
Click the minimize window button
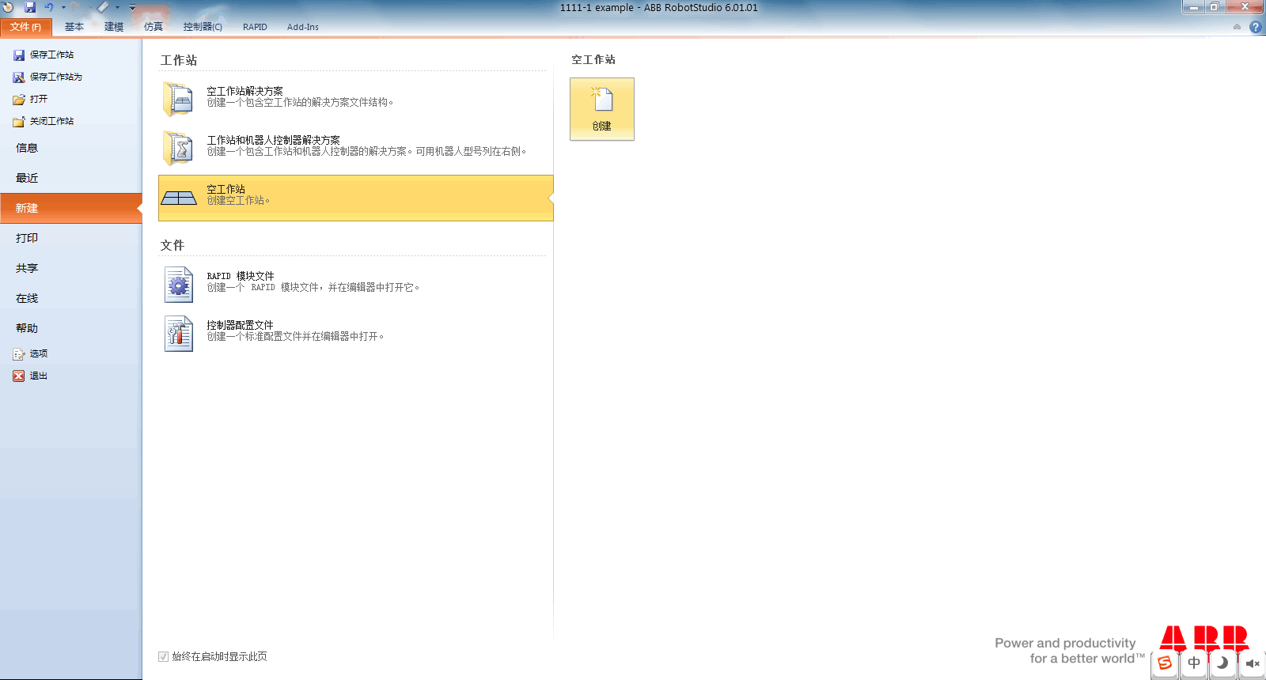point(1194,7)
